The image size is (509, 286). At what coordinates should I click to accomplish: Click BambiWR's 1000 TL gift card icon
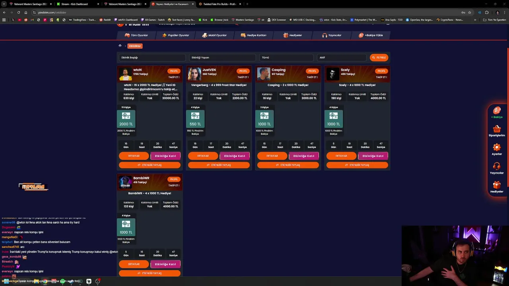click(126, 227)
